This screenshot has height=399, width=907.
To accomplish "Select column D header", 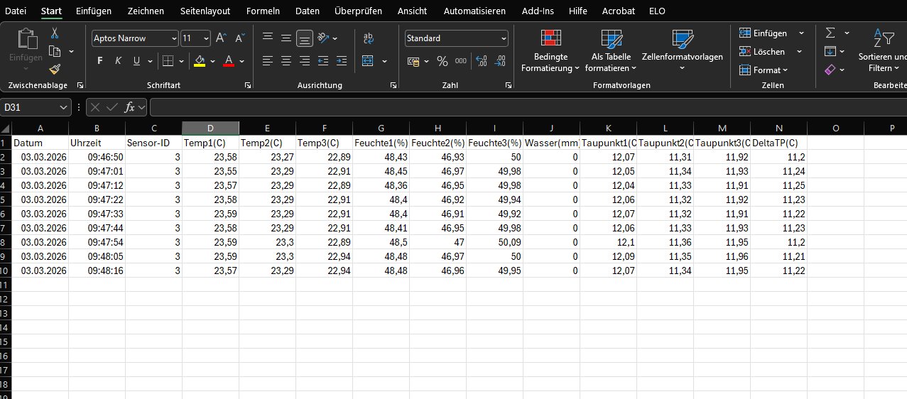I will 210,128.
